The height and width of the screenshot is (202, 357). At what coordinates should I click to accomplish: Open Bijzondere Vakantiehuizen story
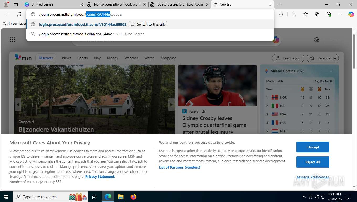[56, 129]
